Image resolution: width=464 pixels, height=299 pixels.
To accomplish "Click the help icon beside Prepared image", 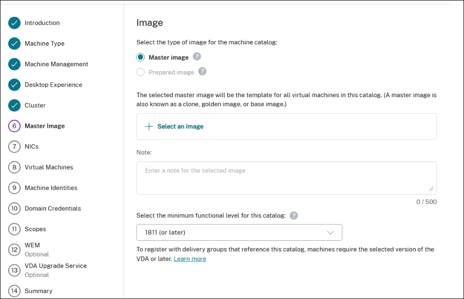I will 202,72.
